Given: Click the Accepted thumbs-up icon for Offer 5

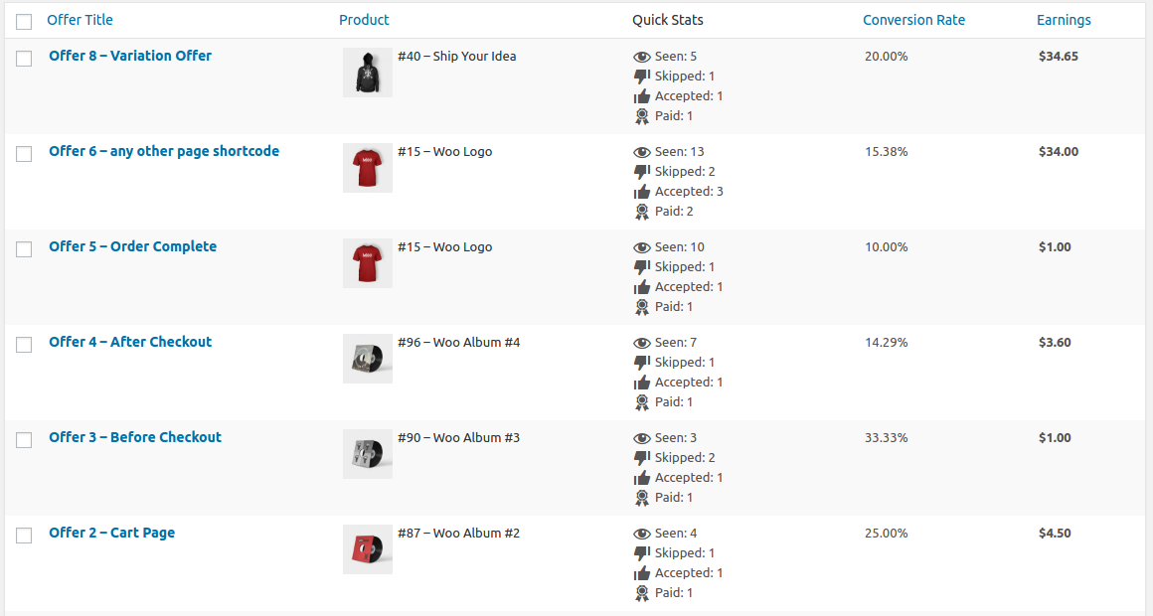Looking at the screenshot, I should pyautogui.click(x=641, y=287).
